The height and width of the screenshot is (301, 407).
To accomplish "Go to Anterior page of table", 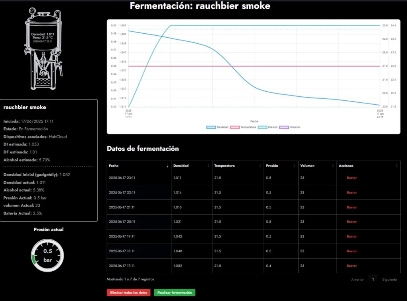I will point(357,280).
